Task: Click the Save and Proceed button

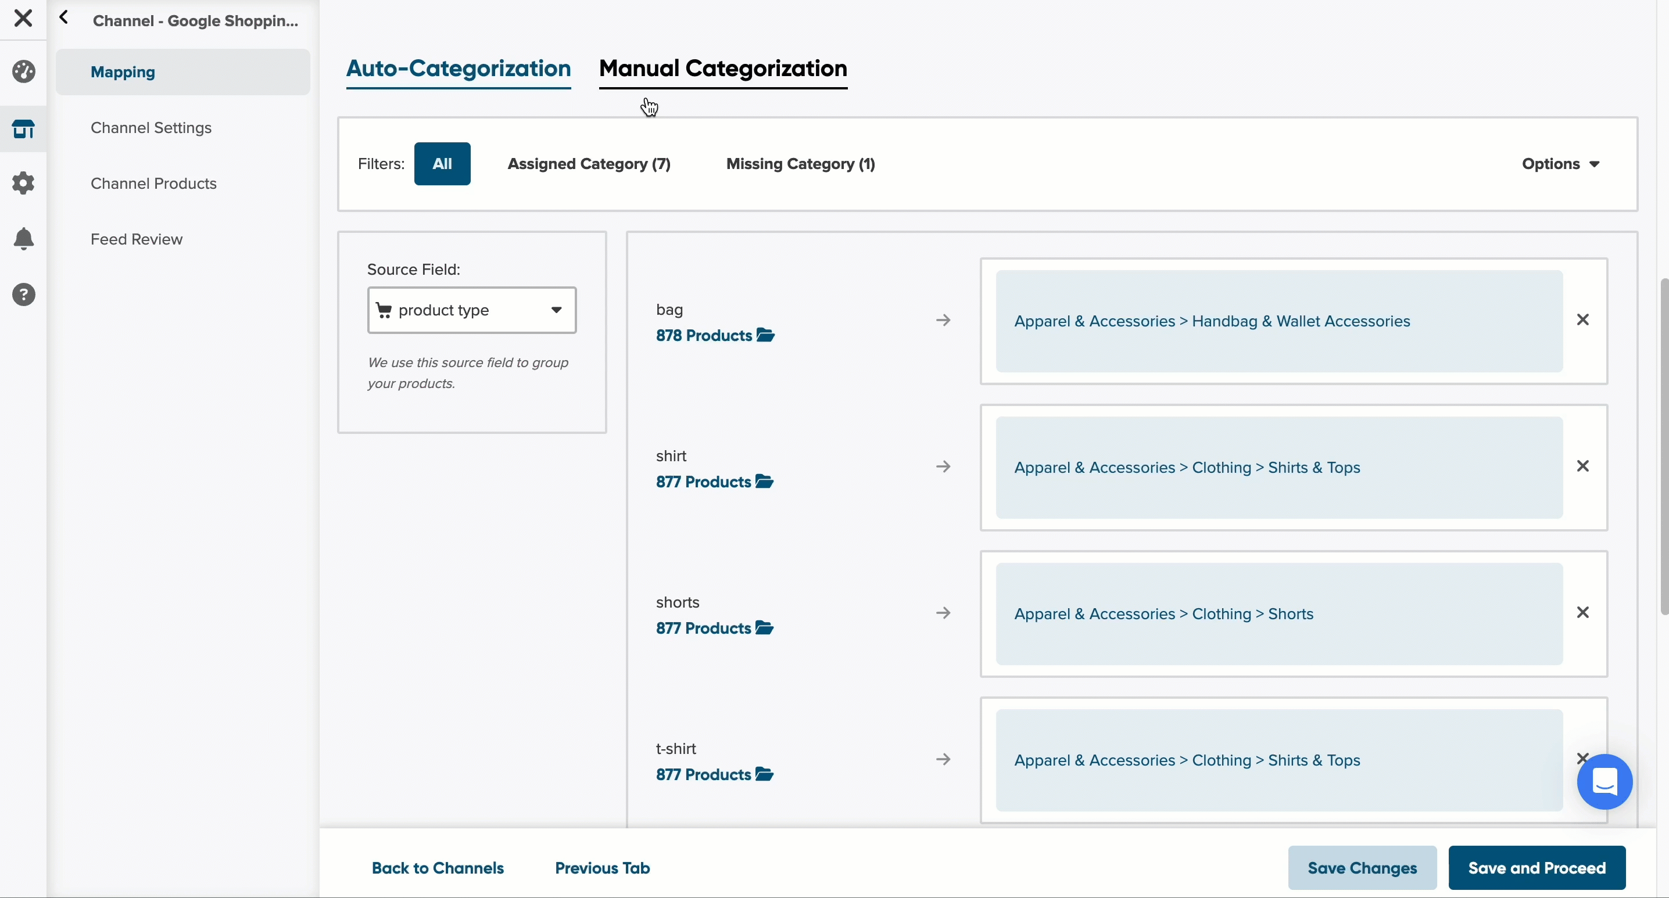Action: click(x=1537, y=868)
